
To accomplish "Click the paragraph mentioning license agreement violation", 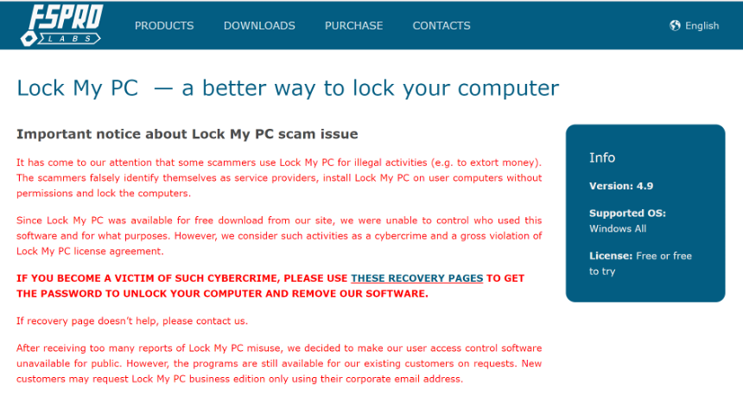I will click(x=279, y=235).
